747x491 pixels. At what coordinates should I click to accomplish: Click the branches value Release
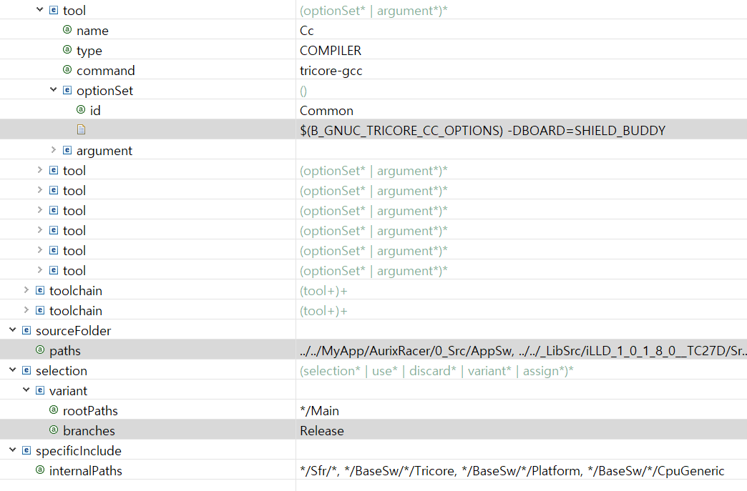tap(321, 430)
